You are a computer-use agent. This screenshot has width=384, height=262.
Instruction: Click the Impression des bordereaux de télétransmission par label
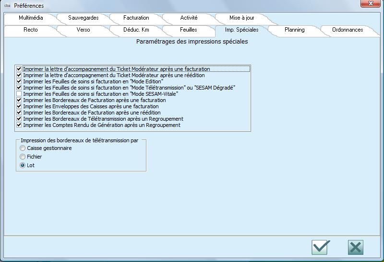(x=79, y=140)
